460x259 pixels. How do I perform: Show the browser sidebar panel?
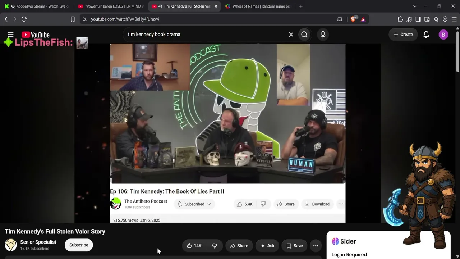418,19
